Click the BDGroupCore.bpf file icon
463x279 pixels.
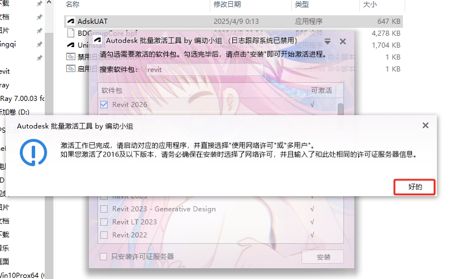click(x=71, y=33)
